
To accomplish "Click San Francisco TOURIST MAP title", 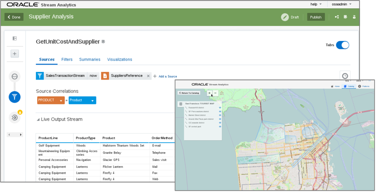I will [x=199, y=104].
